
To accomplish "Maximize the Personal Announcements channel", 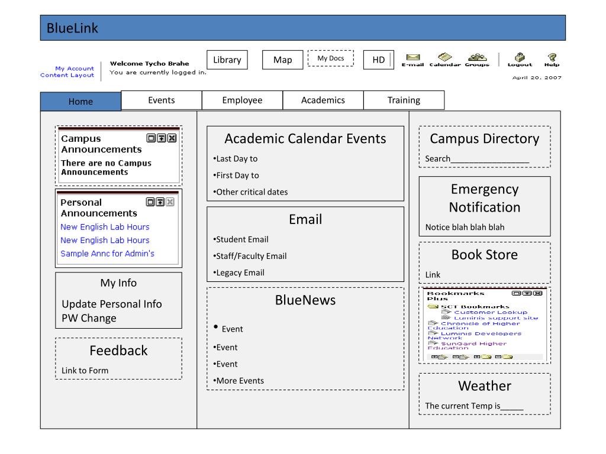I will click(x=150, y=202).
